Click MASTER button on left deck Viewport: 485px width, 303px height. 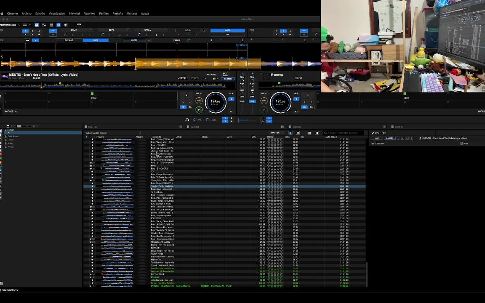228,79
